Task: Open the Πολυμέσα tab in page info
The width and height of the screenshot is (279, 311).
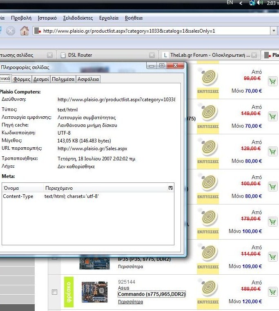Action: pyautogui.click(x=63, y=79)
